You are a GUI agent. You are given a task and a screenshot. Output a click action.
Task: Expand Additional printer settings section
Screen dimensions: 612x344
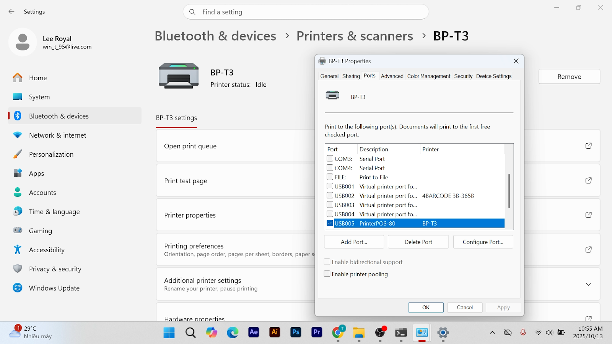[x=588, y=284]
